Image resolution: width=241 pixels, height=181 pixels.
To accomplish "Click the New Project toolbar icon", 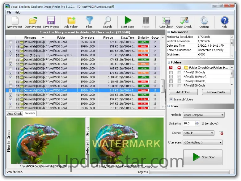I will click(15, 22).
